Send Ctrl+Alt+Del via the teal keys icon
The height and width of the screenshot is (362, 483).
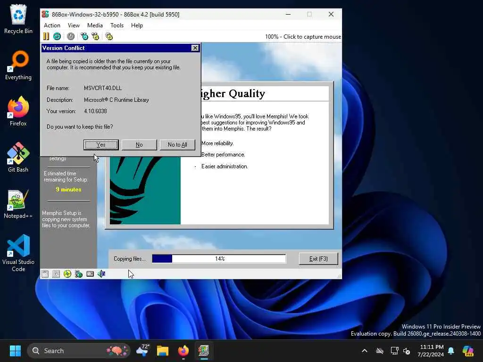[x=84, y=36]
